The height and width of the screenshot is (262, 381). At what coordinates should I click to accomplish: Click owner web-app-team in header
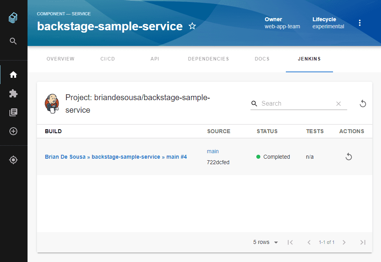(282, 26)
